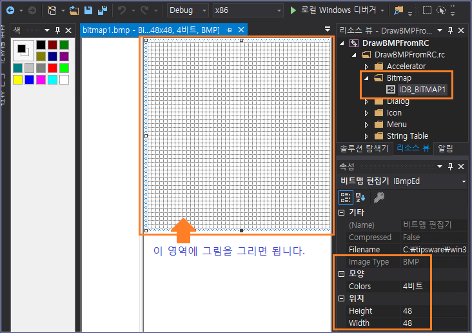472x333 pixels.
Task: Pin the bitmap1.bmp document tab
Action: (230, 30)
